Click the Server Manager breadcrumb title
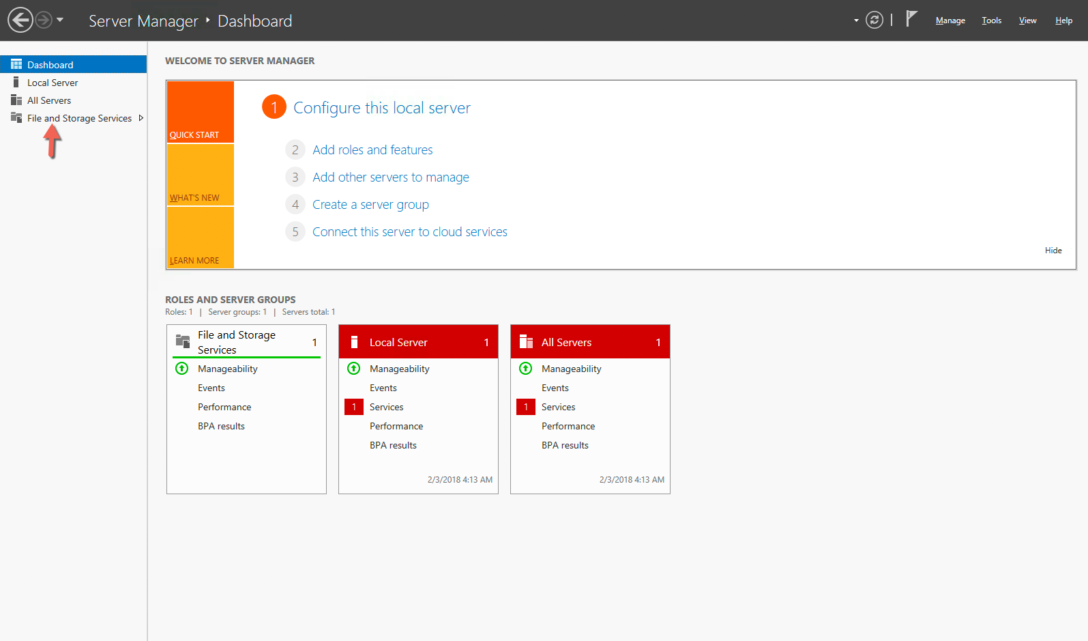 point(143,21)
